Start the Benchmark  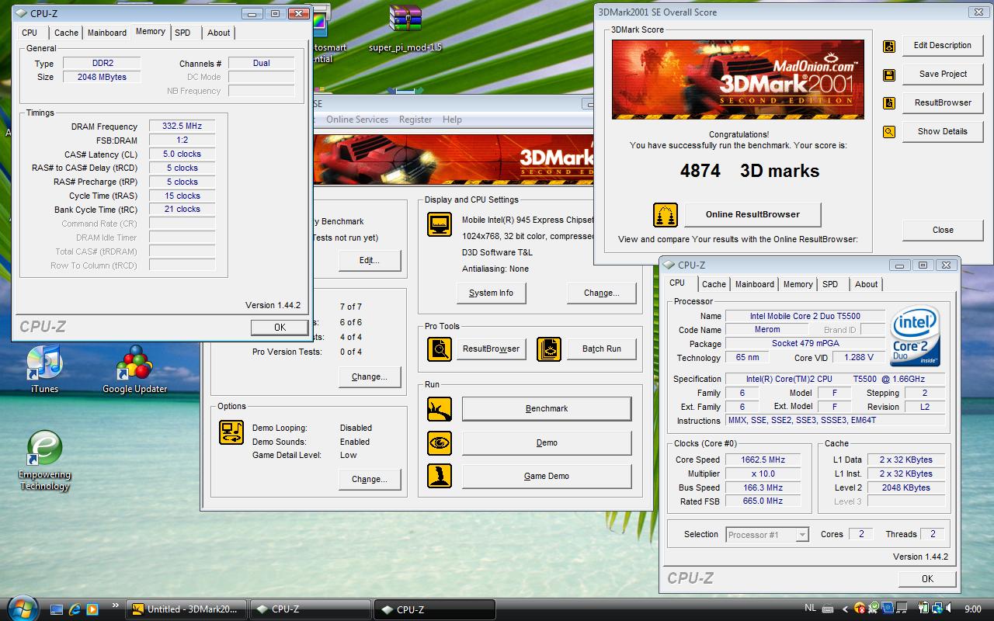pos(547,408)
